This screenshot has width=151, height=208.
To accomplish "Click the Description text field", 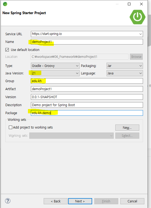I will coord(87,105).
